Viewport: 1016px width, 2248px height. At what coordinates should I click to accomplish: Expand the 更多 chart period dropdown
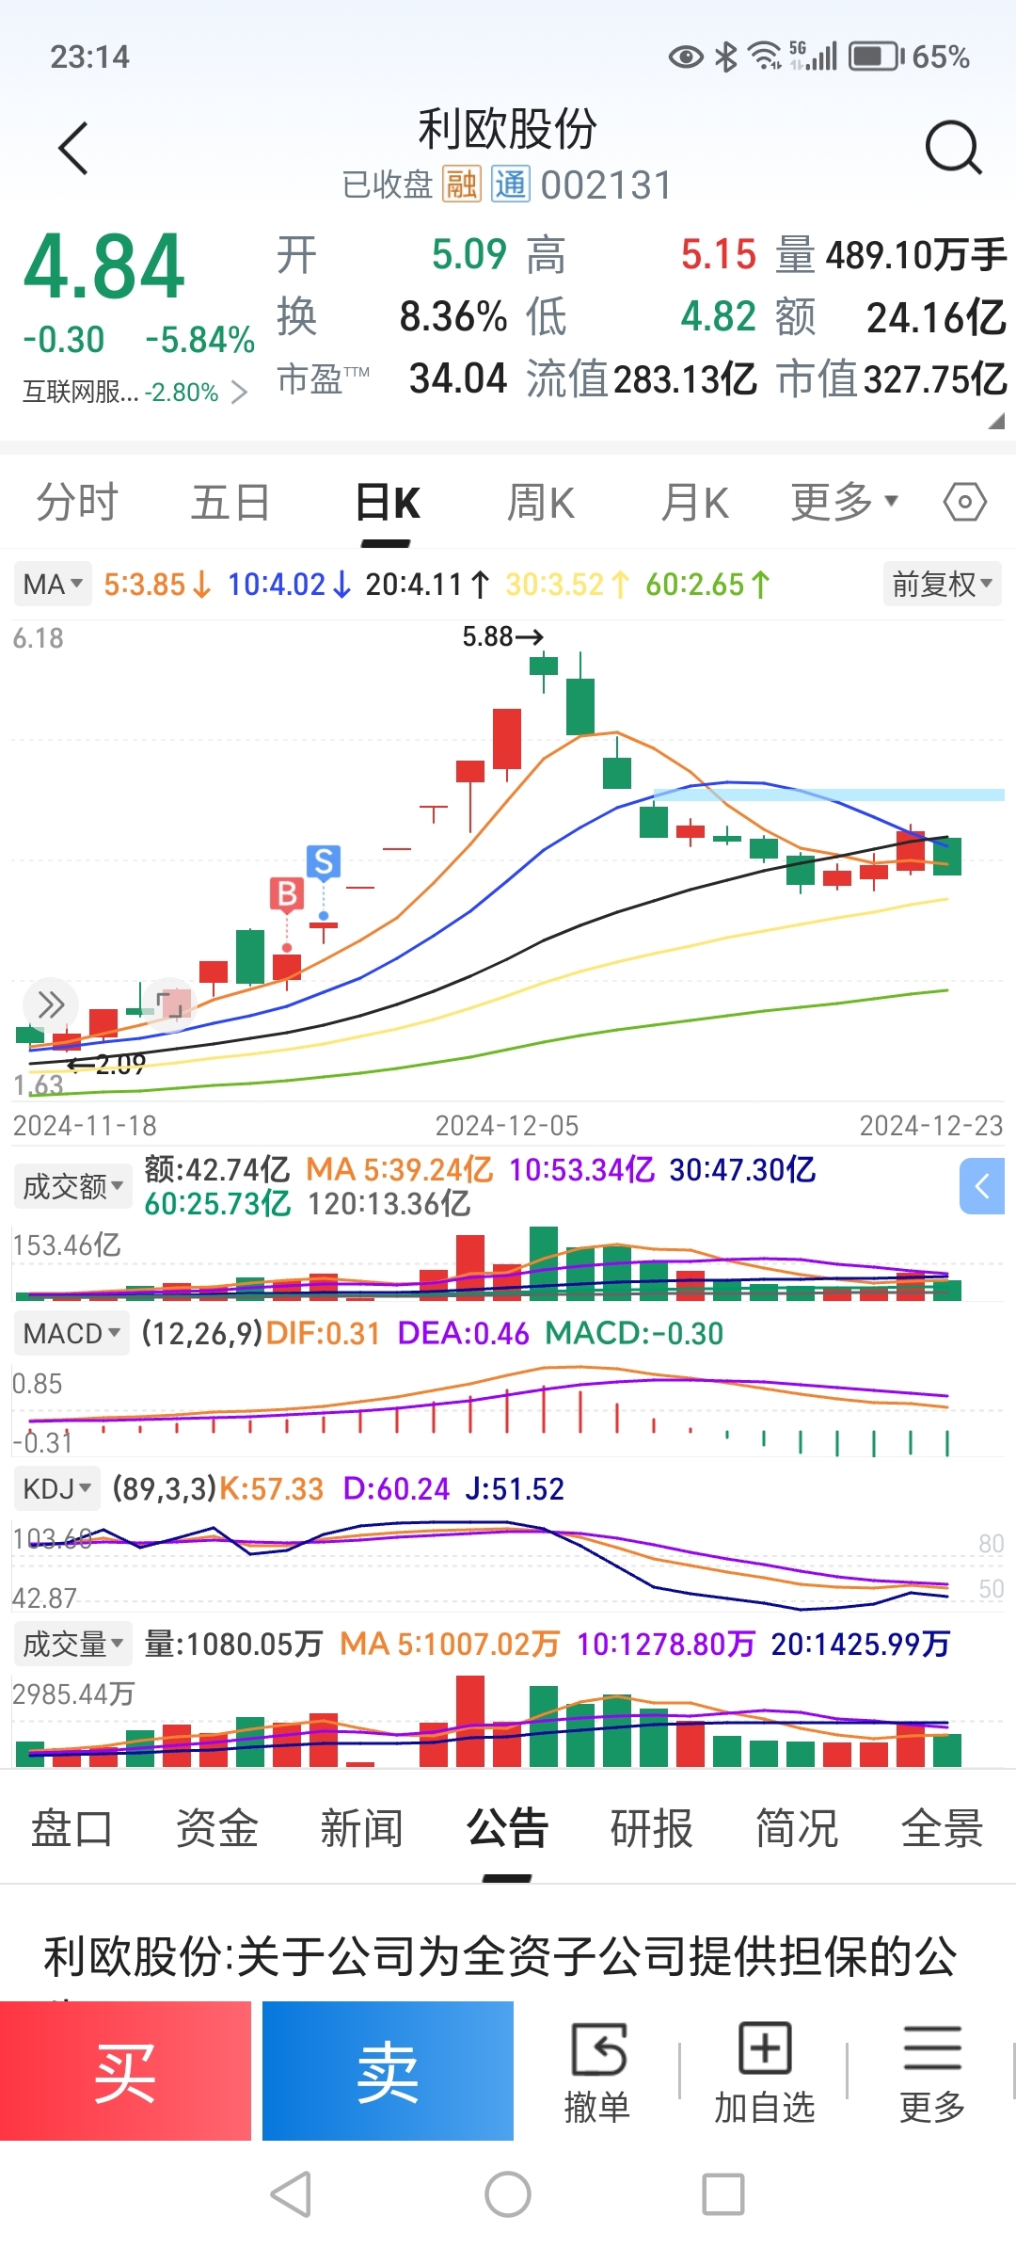(845, 502)
